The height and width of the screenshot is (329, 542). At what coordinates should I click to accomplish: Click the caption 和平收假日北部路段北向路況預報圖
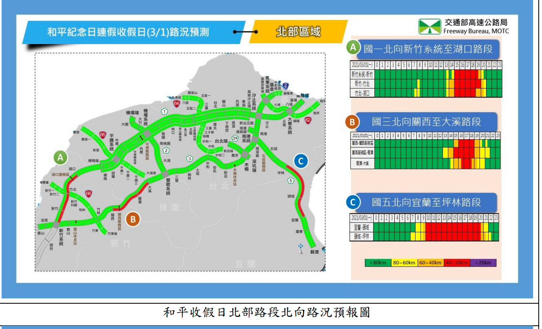point(266,313)
